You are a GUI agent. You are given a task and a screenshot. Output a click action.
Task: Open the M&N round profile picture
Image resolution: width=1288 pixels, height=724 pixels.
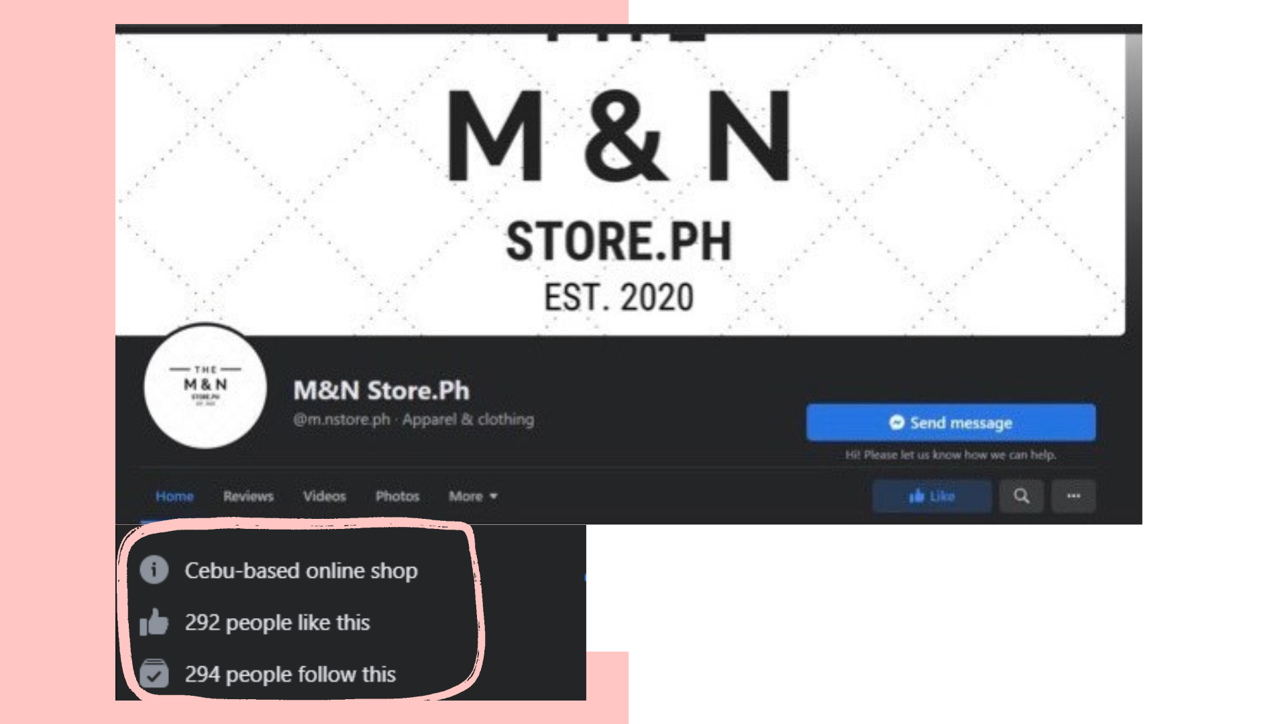click(205, 387)
